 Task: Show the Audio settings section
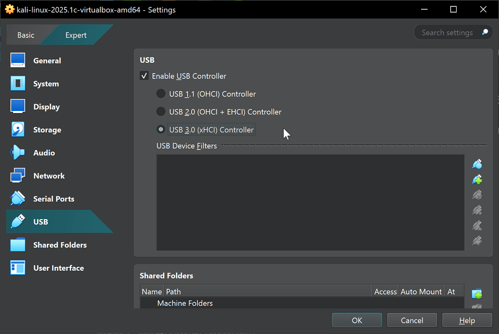tap(60, 153)
